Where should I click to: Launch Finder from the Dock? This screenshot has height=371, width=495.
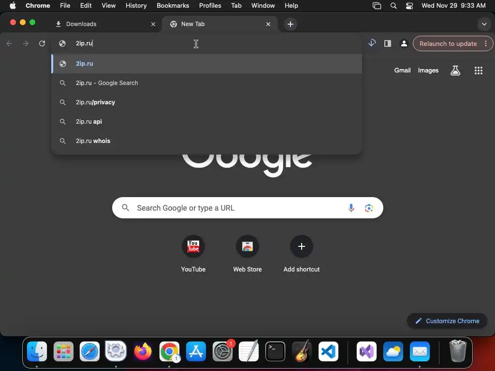[x=37, y=351]
